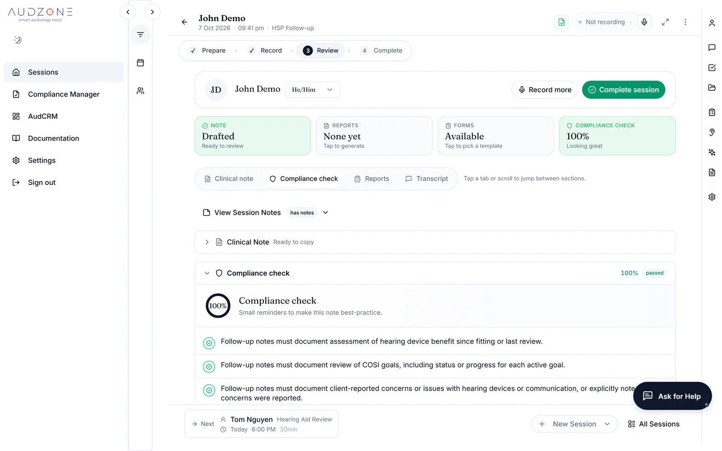Screen dimensions: 722x451
Task: Select the Clinical note tab
Action: (229, 179)
